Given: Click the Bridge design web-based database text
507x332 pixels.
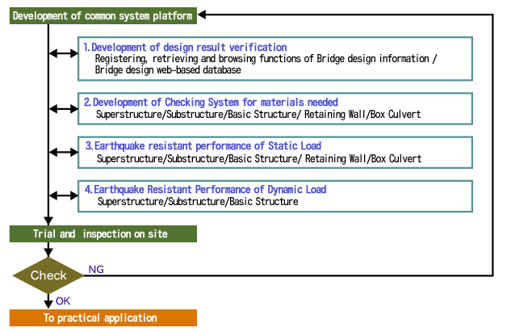Looking at the screenshot, I should click(168, 70).
